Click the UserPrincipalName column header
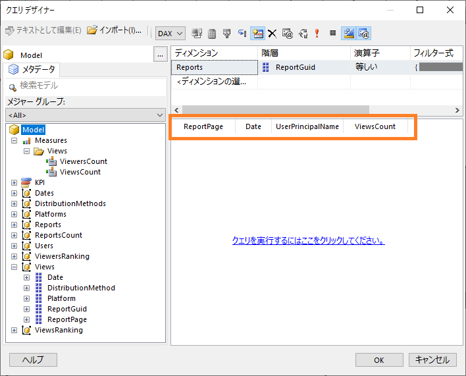This screenshot has height=376, width=466. click(307, 126)
